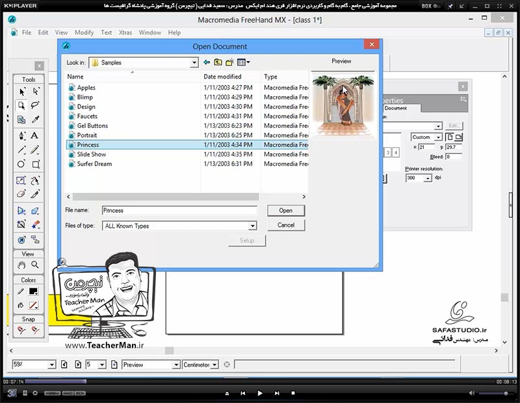Open the File menu
Viewport: 520px width, 403px height.
click(27, 32)
